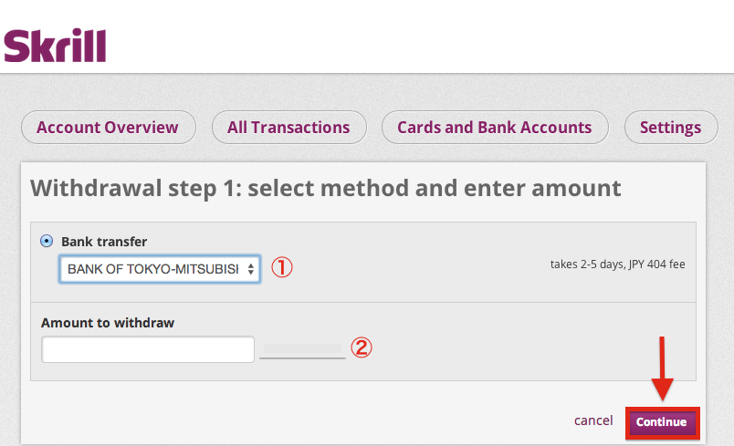The height and width of the screenshot is (446, 734).
Task: Open the Settings tab
Action: click(670, 128)
